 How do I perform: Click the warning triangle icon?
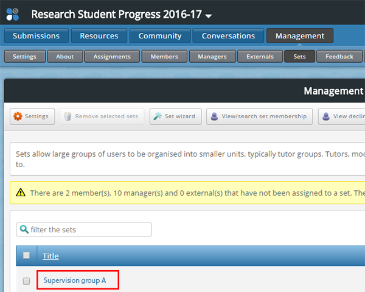click(21, 193)
